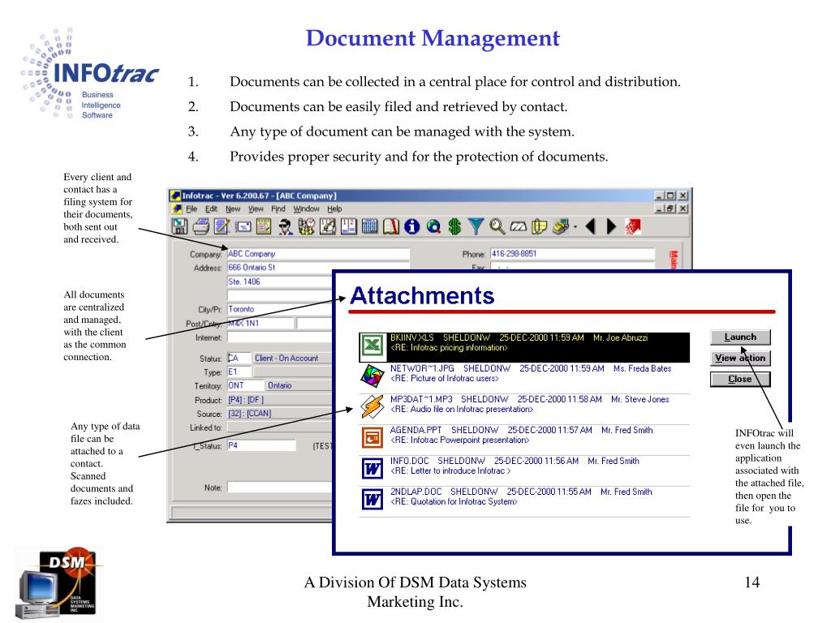831x623 pixels.
Task: Click the Infotrac icon in menu bar
Action: pos(178,208)
